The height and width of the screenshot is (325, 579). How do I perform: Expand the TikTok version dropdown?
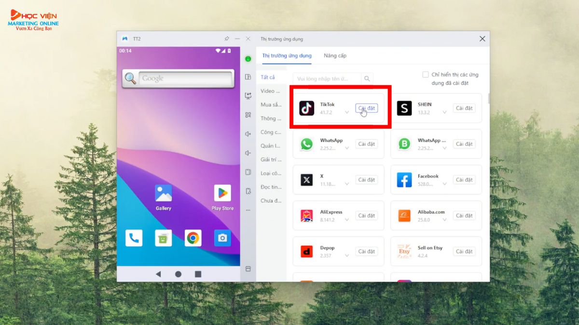click(346, 113)
